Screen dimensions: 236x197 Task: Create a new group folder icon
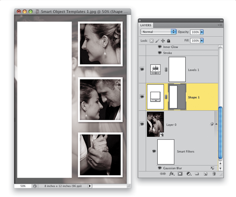(197, 174)
